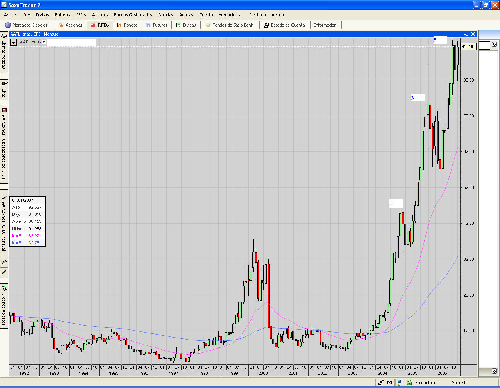Image resolution: width=500 pixels, height=388 pixels.
Task: Click the Bajo 81,818 value
Action: 35,214
